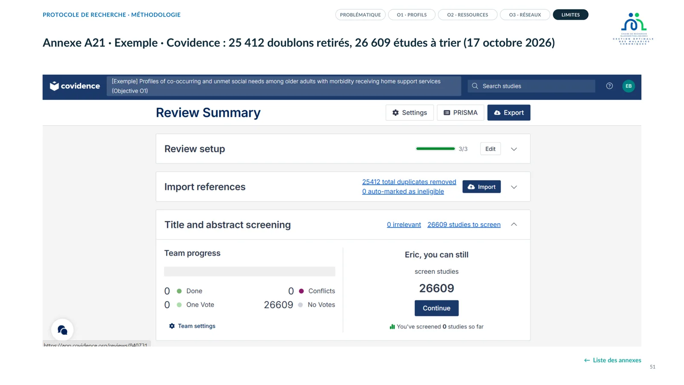684x385 pixels.
Task: Edit the Review setup
Action: coord(490,149)
